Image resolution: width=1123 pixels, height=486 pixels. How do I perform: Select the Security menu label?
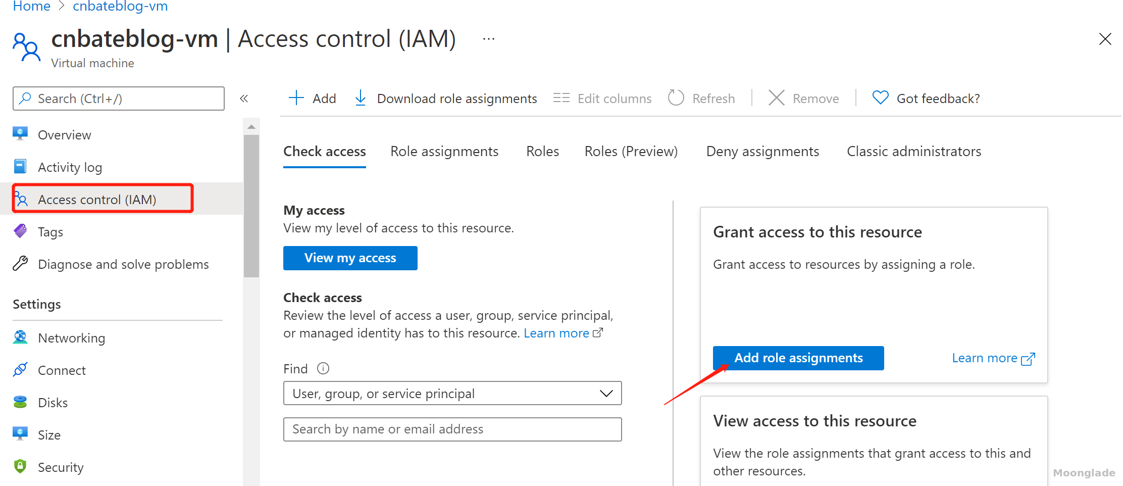coord(61,467)
